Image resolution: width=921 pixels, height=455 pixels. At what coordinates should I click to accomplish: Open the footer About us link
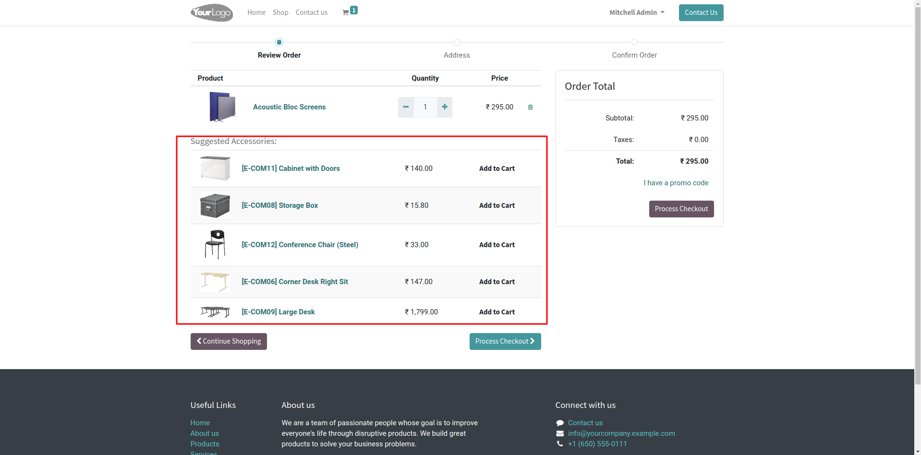pyautogui.click(x=205, y=433)
